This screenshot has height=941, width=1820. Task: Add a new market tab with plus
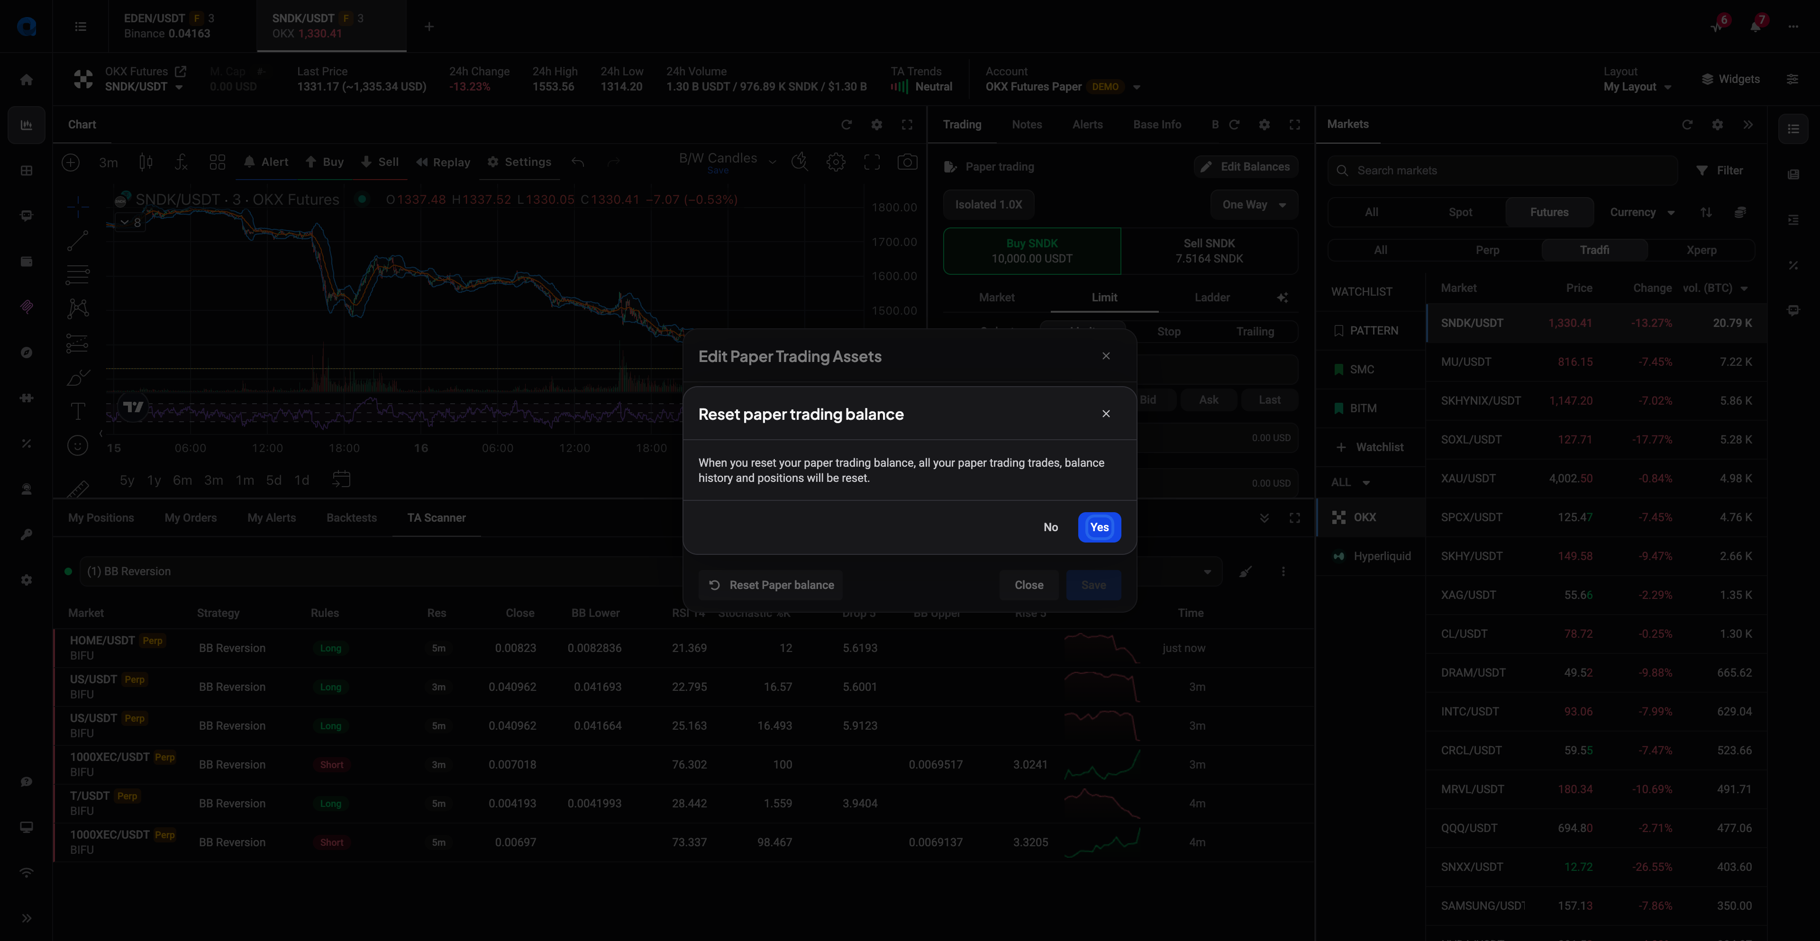429,26
